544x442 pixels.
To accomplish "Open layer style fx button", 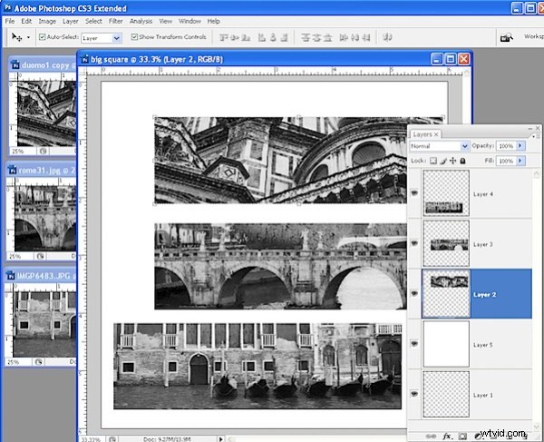I will tap(446, 437).
